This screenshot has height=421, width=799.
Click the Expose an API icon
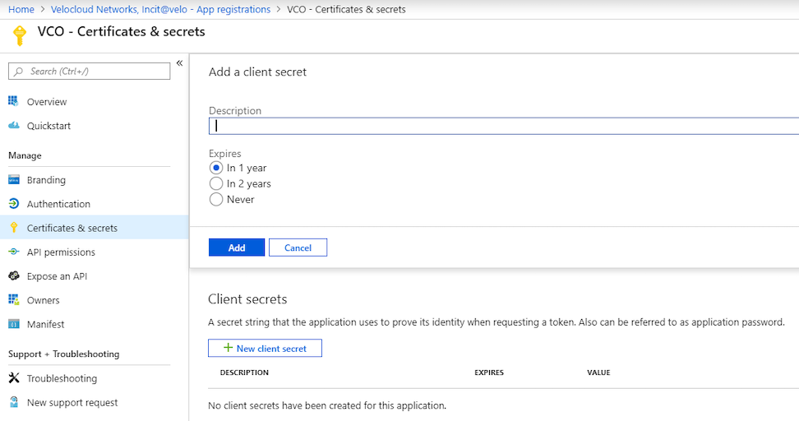pos(13,276)
